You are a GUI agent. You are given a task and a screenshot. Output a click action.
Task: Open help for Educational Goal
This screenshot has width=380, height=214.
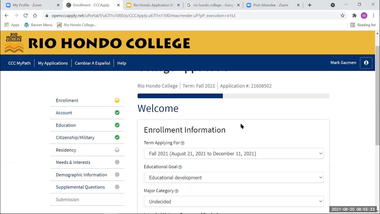(x=180, y=167)
